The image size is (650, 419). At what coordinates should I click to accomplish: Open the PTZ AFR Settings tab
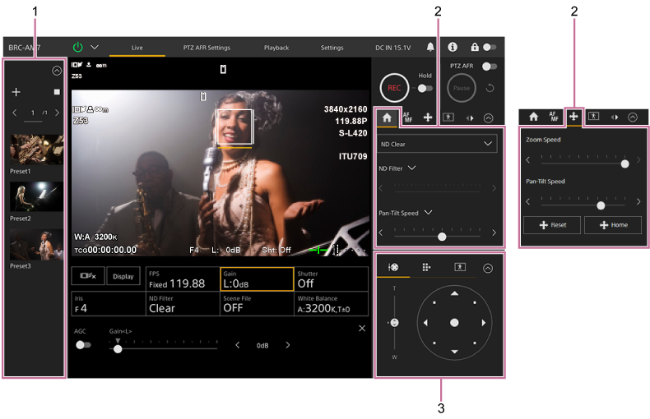pos(207,48)
